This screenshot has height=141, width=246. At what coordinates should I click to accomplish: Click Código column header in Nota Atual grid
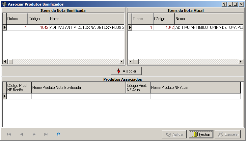click(164, 19)
